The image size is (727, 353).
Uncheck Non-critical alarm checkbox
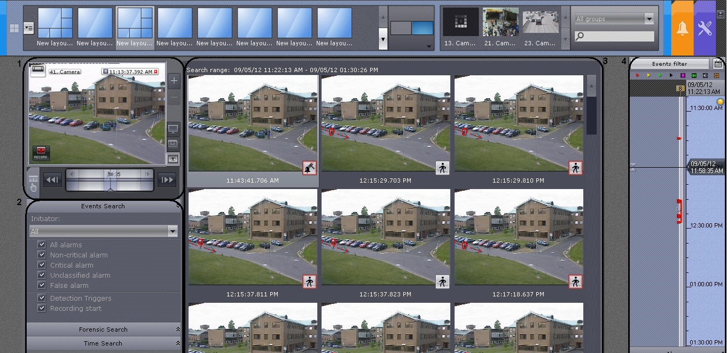click(41, 255)
